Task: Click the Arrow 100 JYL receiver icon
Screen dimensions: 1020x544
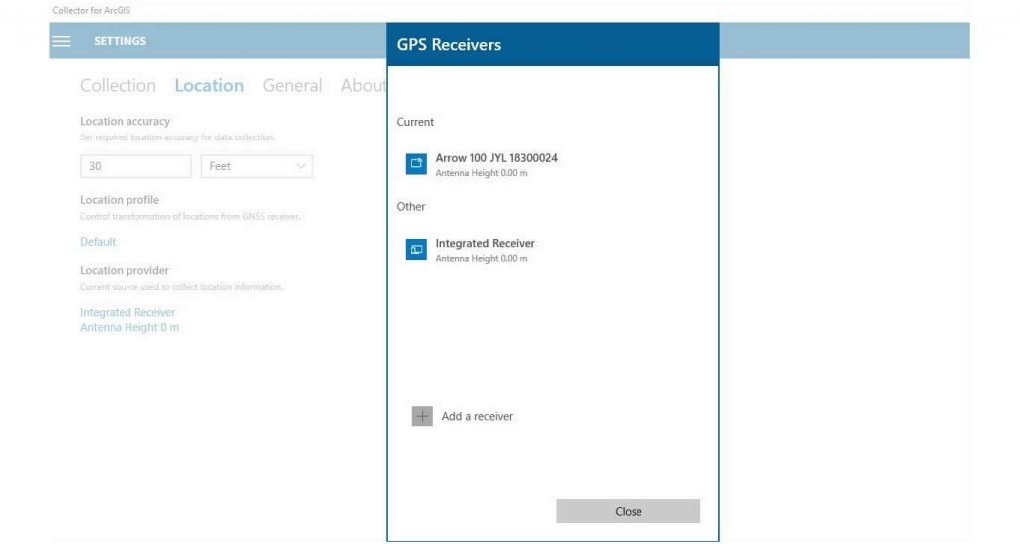Action: [416, 164]
